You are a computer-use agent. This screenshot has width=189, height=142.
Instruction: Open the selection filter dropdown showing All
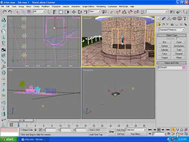coord(39,11)
